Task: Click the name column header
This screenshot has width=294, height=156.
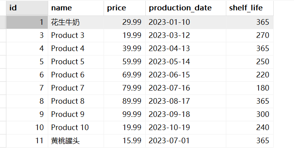Action: point(76,8)
